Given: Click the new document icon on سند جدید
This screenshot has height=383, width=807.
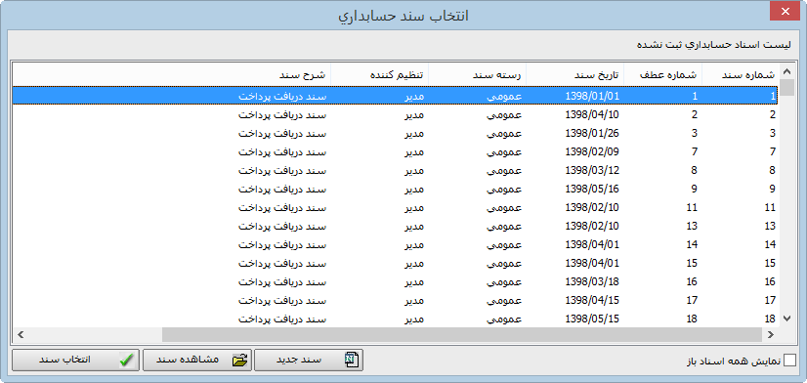Looking at the screenshot, I should click(351, 360).
